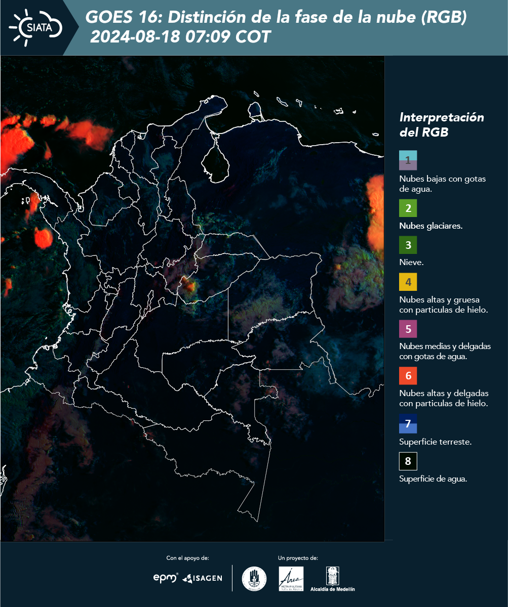Click the heading 'Interpretación del RGB'
The height and width of the screenshot is (607, 508).
pos(442,124)
